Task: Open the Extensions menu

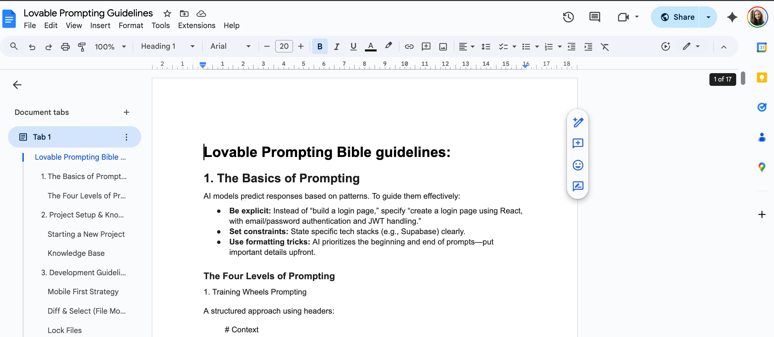Action: pyautogui.click(x=197, y=26)
